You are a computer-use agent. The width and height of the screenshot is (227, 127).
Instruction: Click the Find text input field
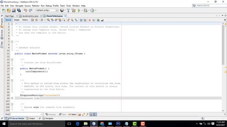click(x=24, y=114)
